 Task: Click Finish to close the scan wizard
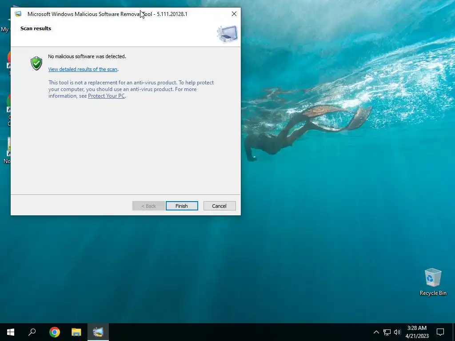click(182, 206)
